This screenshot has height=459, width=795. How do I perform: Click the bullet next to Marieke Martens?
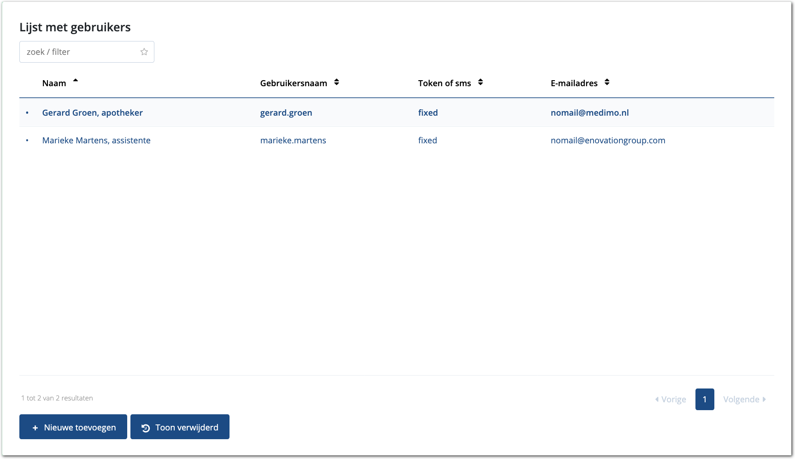pos(27,141)
